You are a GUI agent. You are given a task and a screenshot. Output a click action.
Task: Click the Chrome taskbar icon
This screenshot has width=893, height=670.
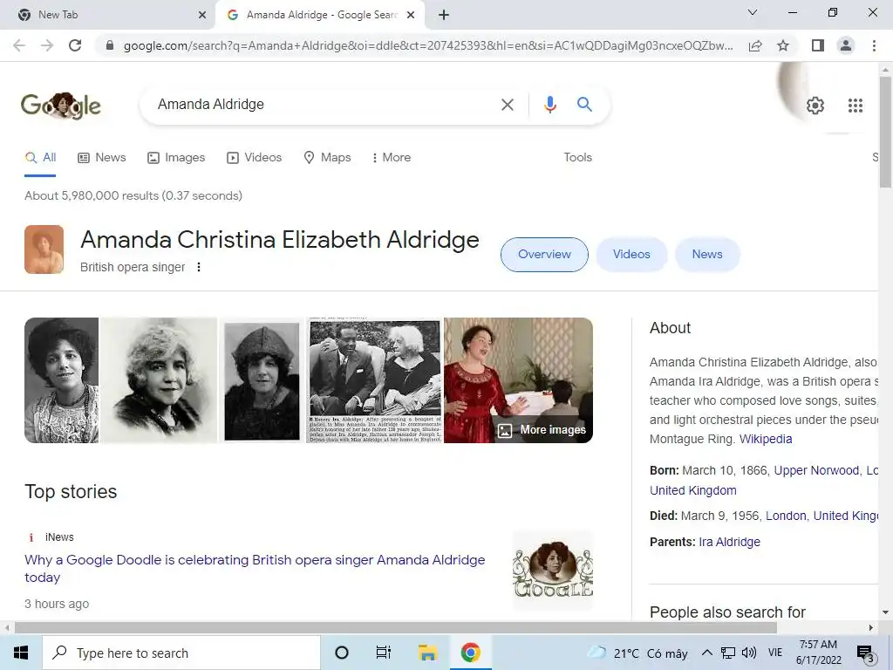coord(470,653)
